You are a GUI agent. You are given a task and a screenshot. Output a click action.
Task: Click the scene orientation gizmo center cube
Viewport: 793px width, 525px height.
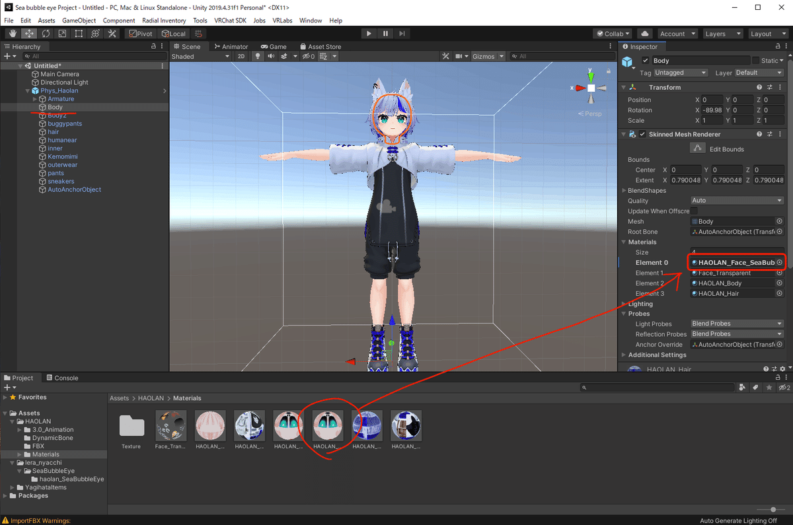[x=591, y=88]
